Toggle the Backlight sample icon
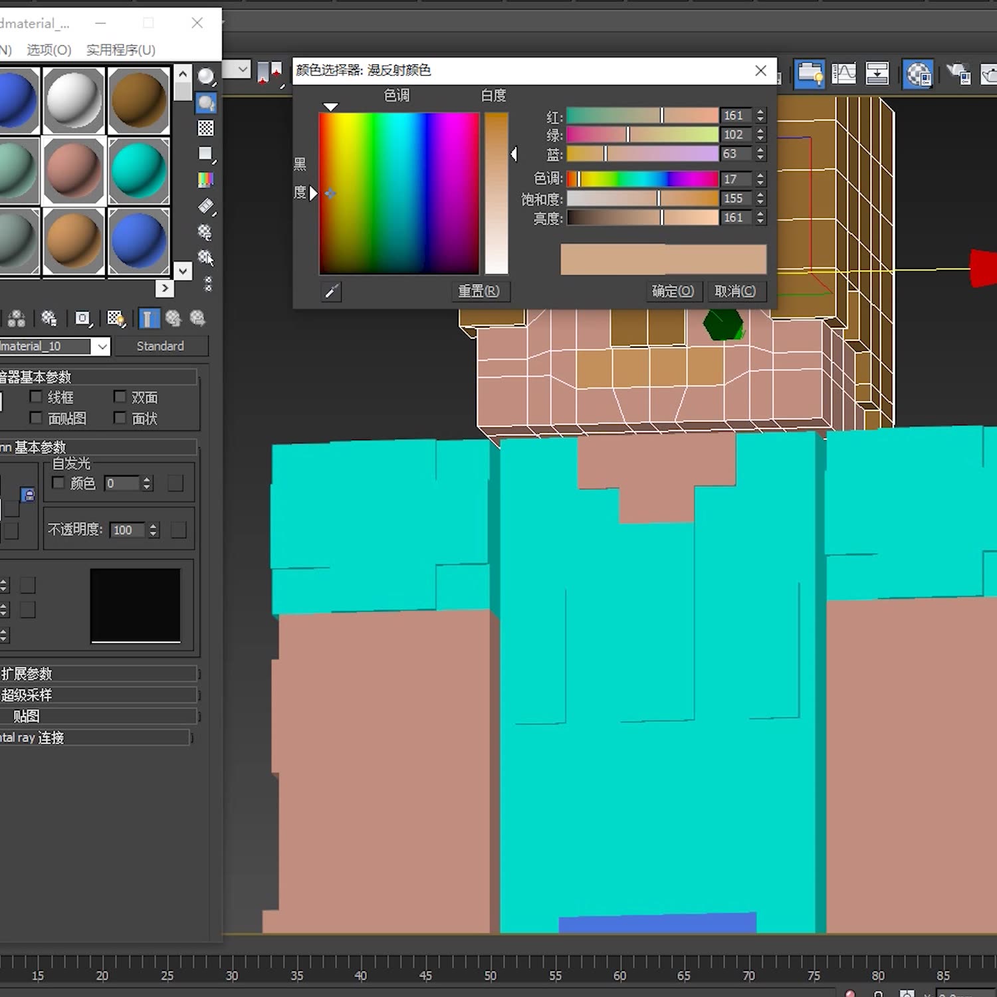 pos(207,103)
